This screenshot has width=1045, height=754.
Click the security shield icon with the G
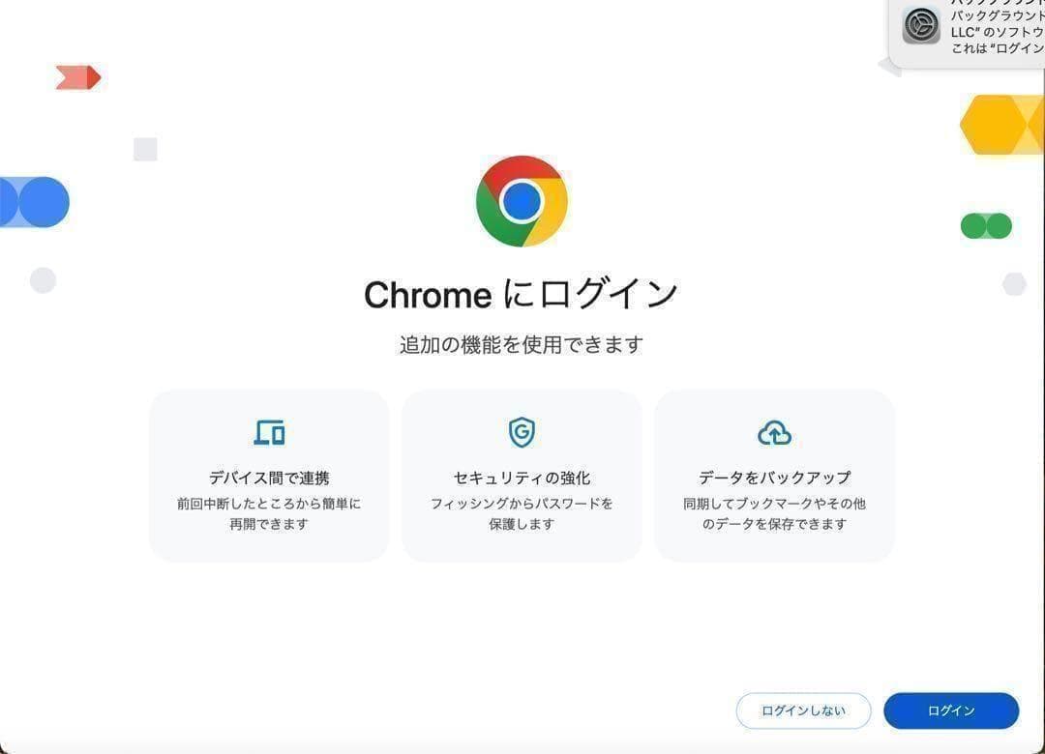point(520,433)
